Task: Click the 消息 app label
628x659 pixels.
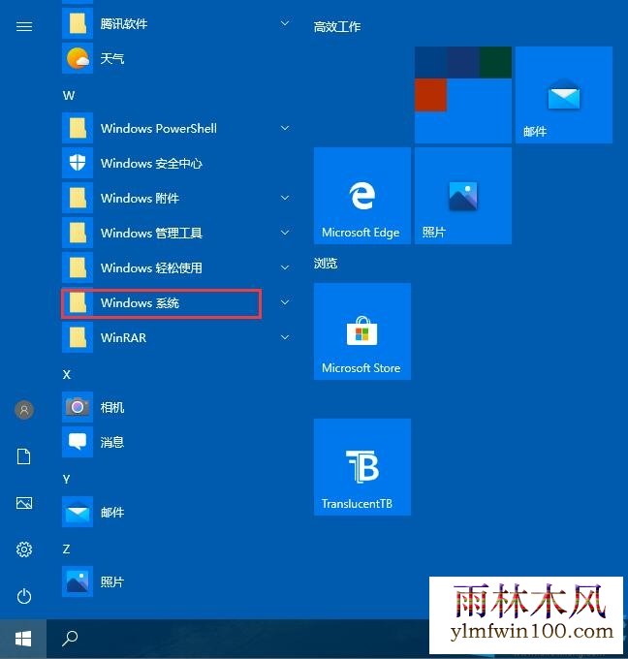Action: tap(112, 442)
